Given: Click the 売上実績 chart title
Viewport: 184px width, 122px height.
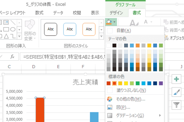Looking at the screenshot, I should point(85,82).
